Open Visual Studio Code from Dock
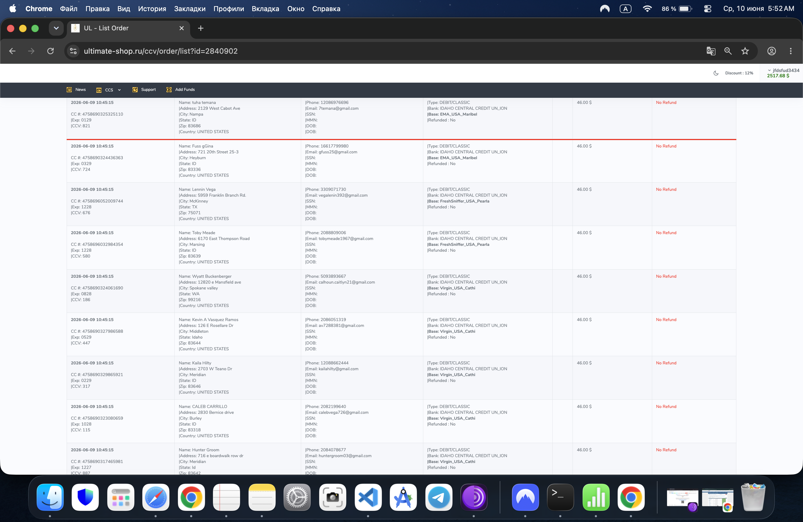The width and height of the screenshot is (803, 522). click(368, 497)
